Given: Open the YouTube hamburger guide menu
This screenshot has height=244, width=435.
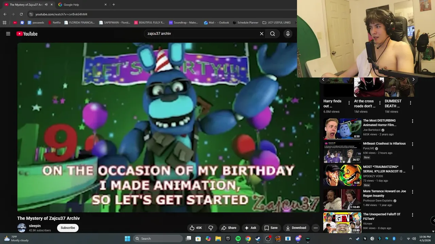Looking at the screenshot, I should (x=8, y=34).
